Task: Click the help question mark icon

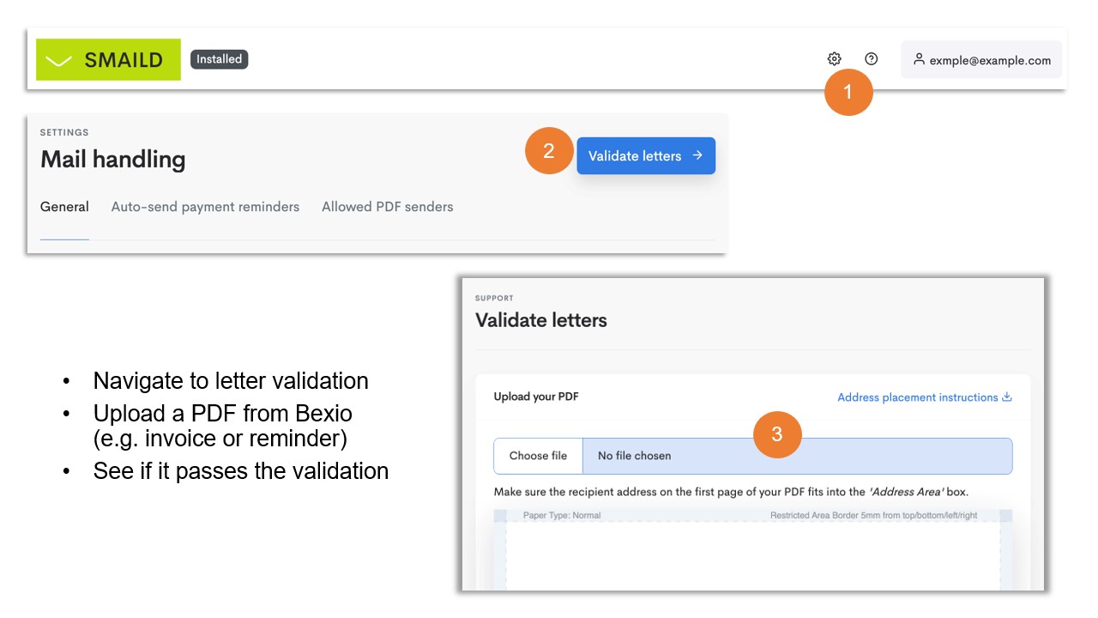Action: (x=872, y=59)
